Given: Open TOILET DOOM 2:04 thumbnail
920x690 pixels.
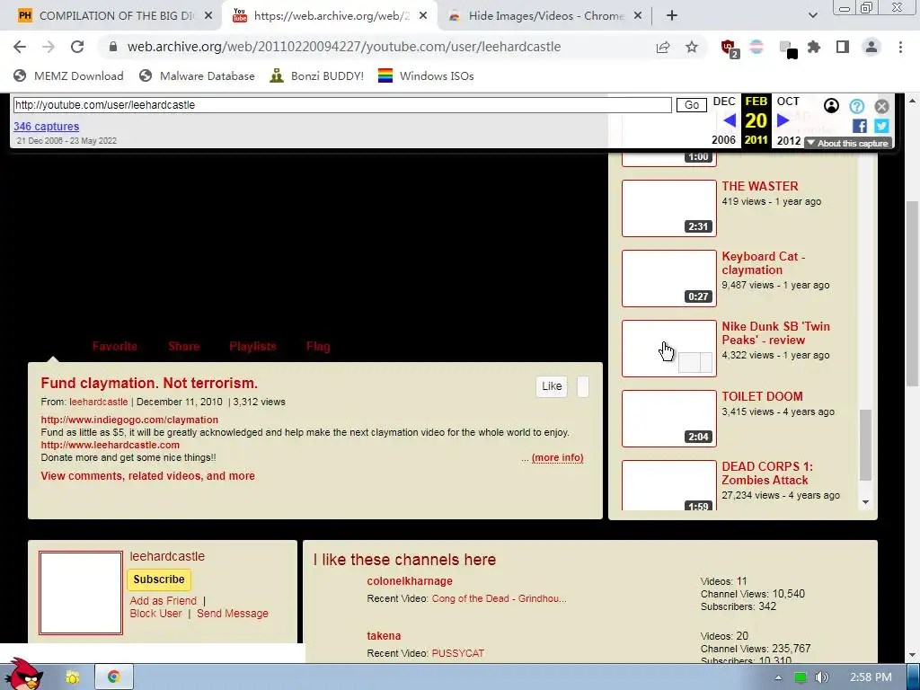Looking at the screenshot, I should click(x=668, y=419).
